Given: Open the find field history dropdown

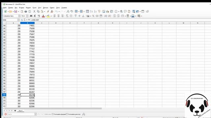Looking at the screenshot, I should [35, 114].
